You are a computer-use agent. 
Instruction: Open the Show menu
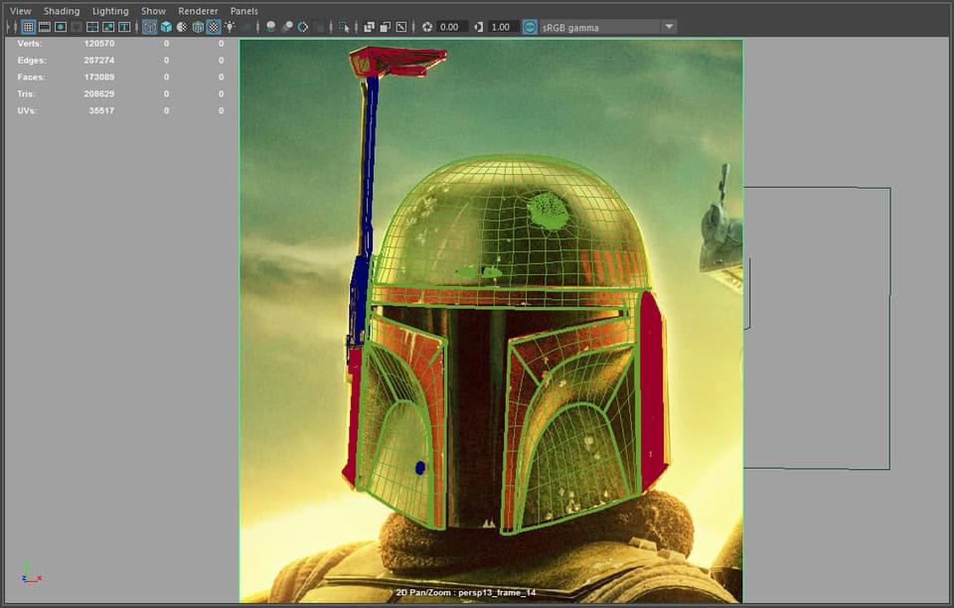(x=153, y=11)
